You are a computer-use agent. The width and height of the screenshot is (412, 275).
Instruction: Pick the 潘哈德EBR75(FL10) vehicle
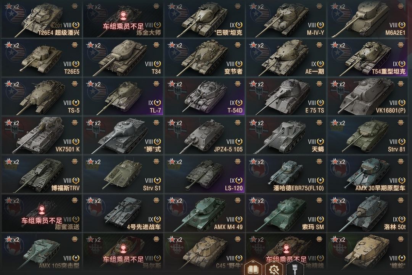click(x=286, y=174)
